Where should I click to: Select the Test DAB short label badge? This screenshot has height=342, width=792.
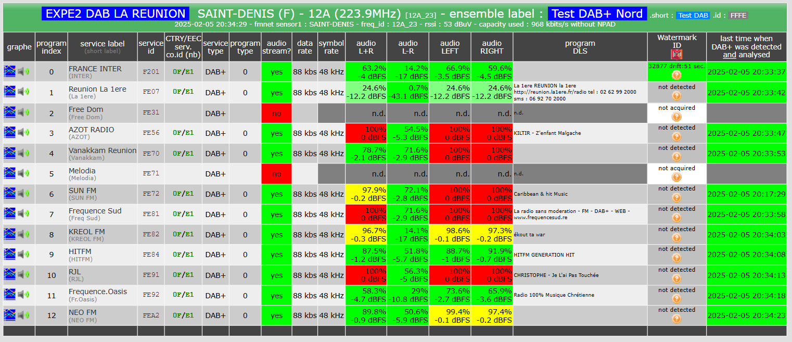point(693,16)
